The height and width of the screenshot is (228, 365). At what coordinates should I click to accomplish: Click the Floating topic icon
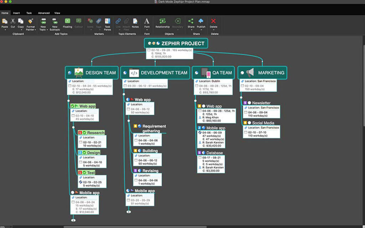pyautogui.click(x=67, y=22)
